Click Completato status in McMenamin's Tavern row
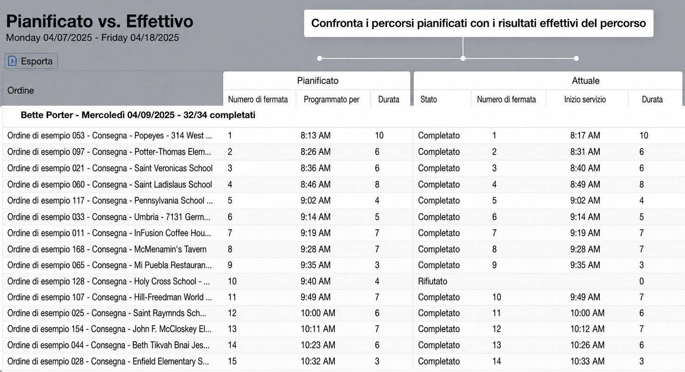The image size is (685, 372). click(x=439, y=249)
